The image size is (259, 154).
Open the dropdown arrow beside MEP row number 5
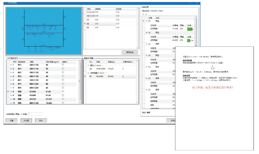pyautogui.click(x=11, y=80)
